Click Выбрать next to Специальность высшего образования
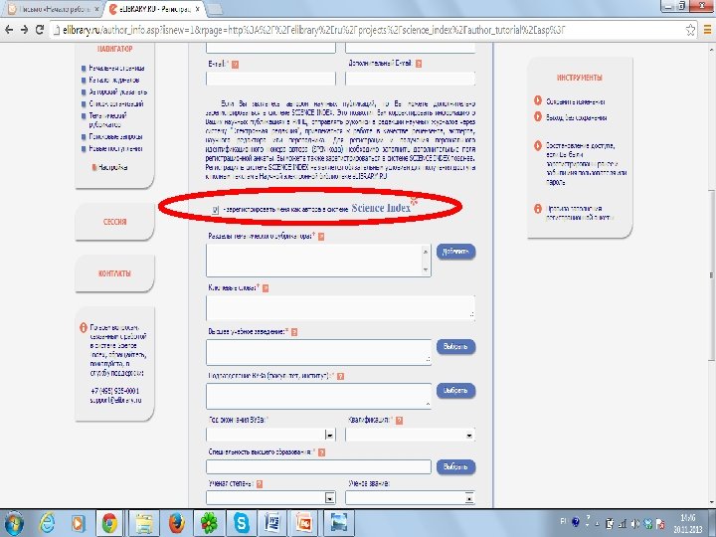Screen dimensions: 716x537 click(x=455, y=467)
